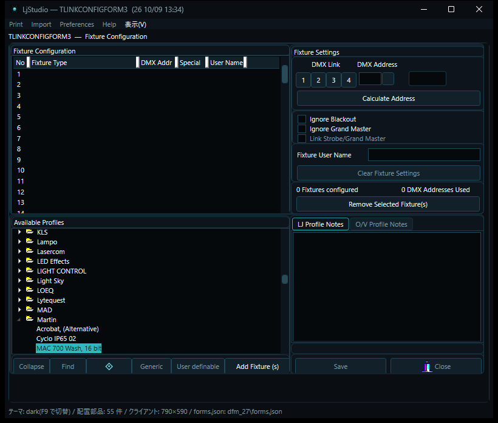
Task: Click the Find button
Action: [x=67, y=366]
